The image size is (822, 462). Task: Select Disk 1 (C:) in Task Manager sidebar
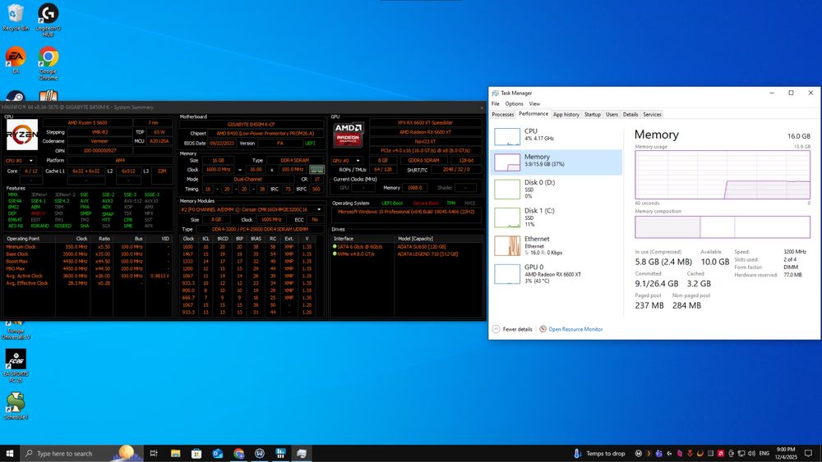[x=556, y=217]
